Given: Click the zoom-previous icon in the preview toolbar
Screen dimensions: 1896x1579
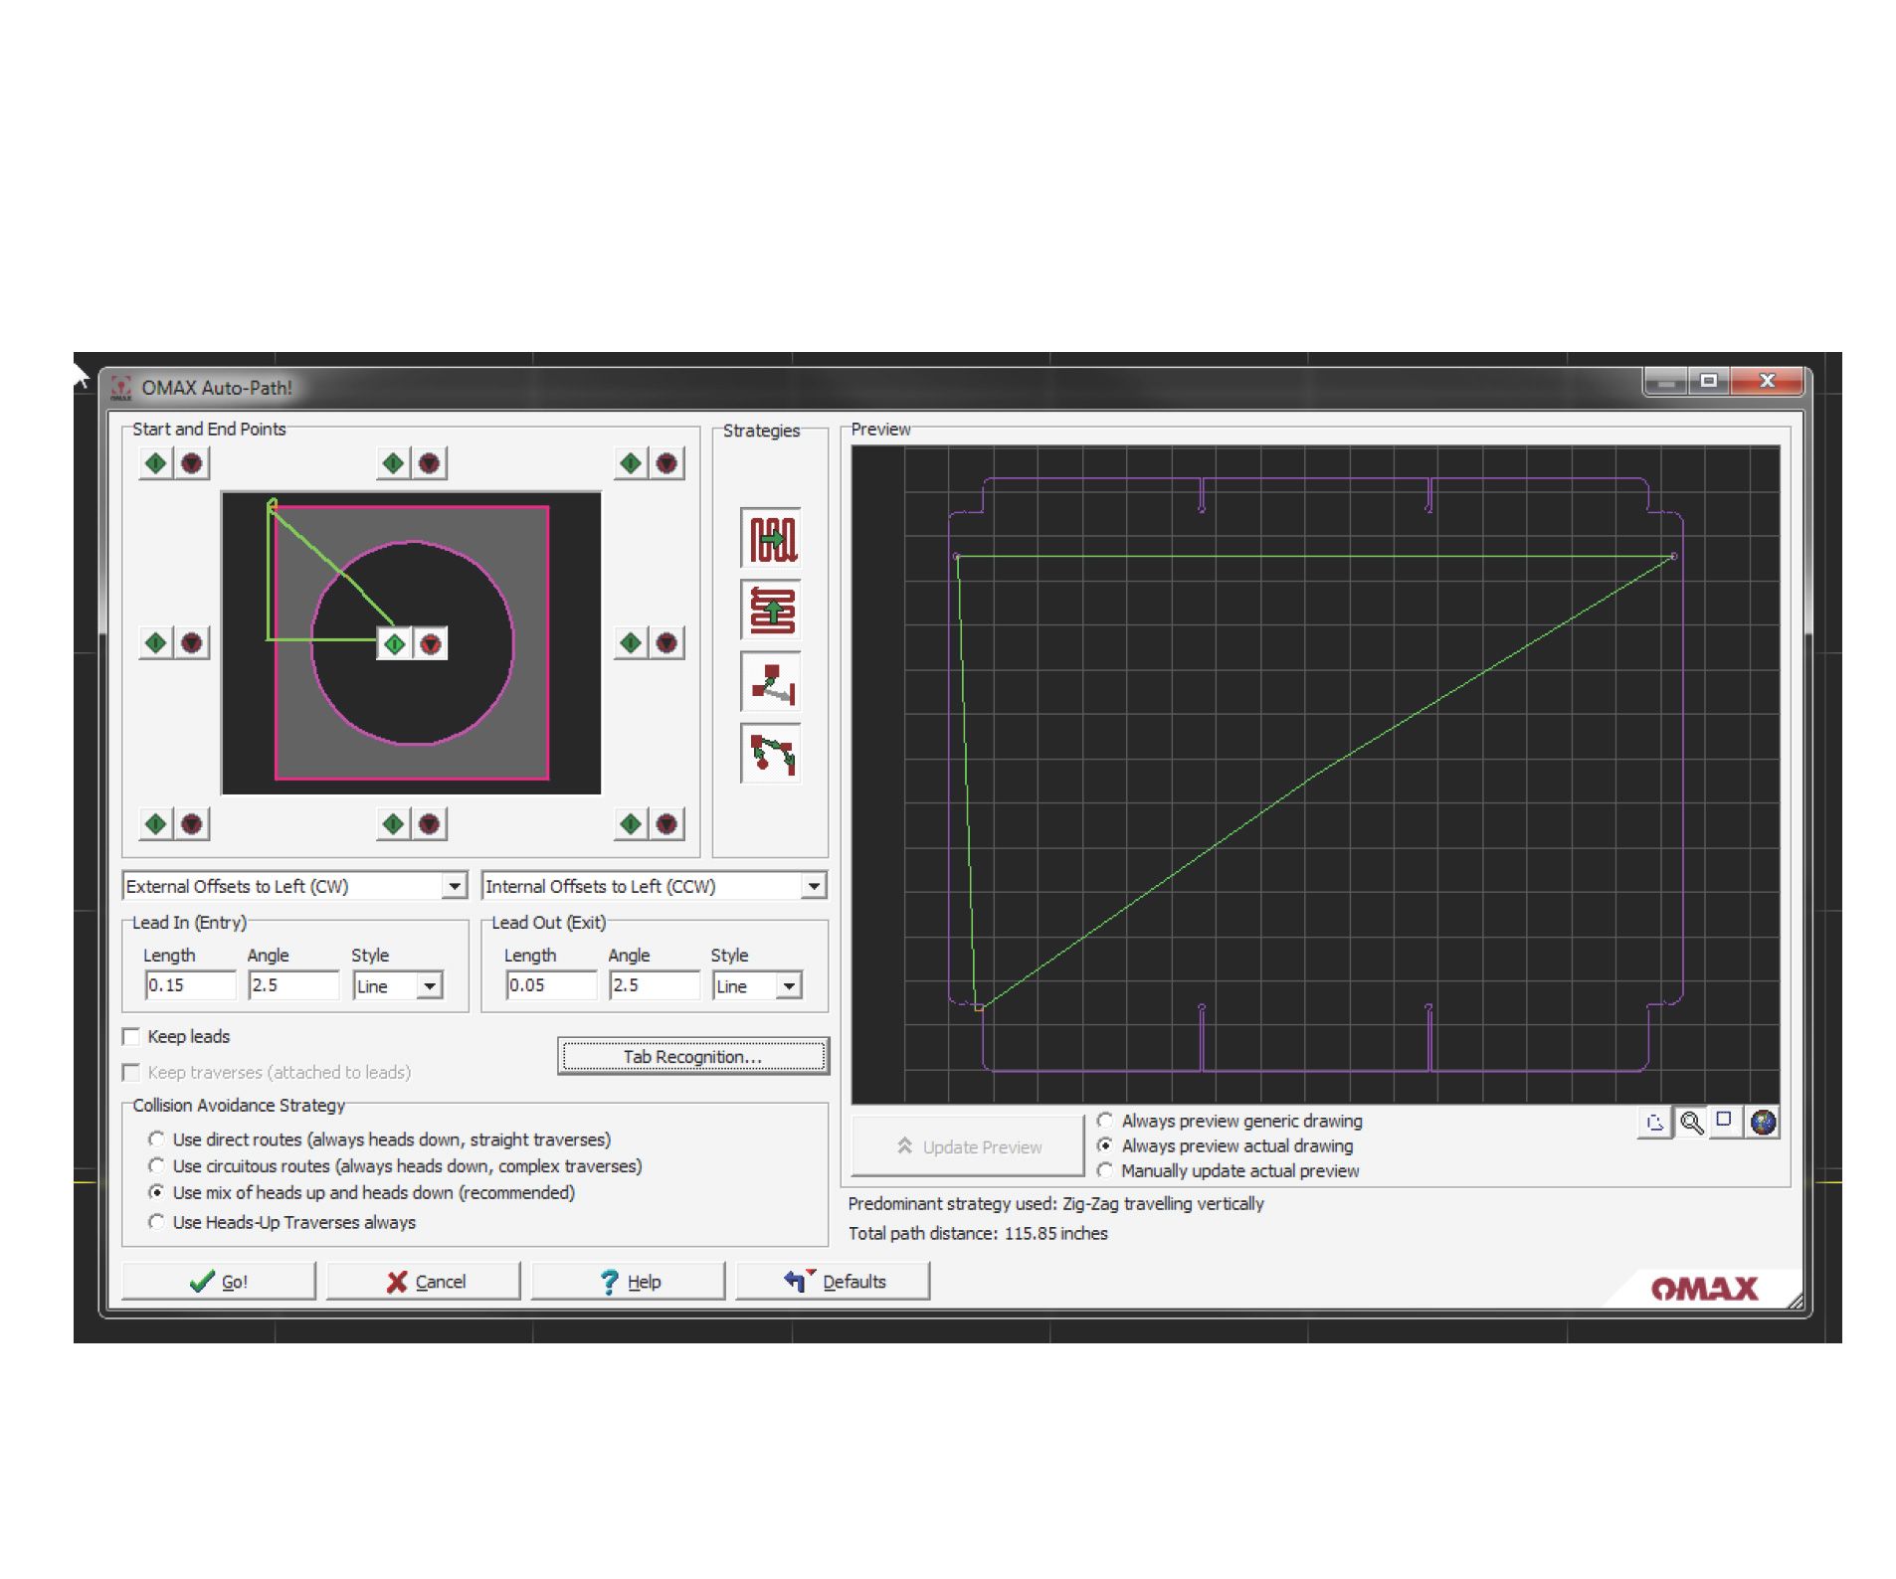Looking at the screenshot, I should pyautogui.click(x=1654, y=1123).
